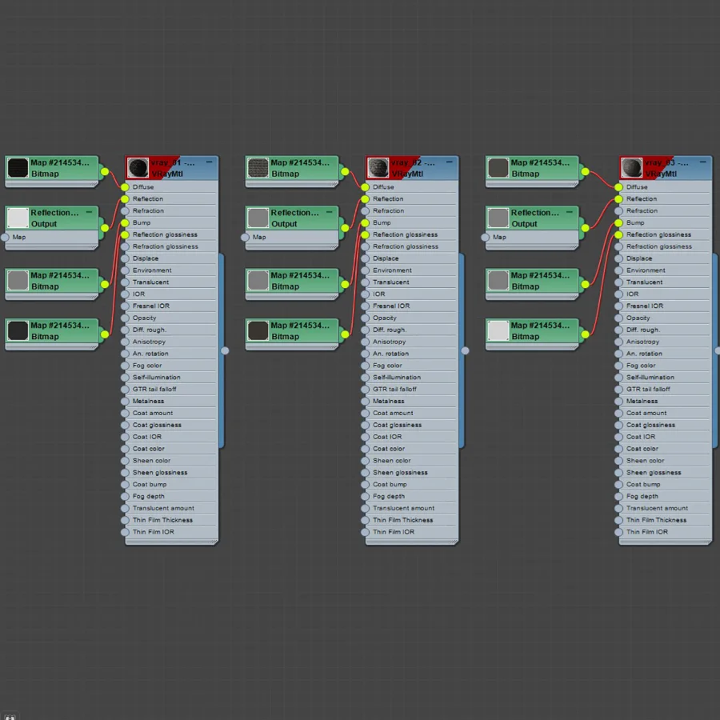This screenshot has width=720, height=720.
Task: Click the 'Fresnel IOR' label on vray_01
Action: 151,306
